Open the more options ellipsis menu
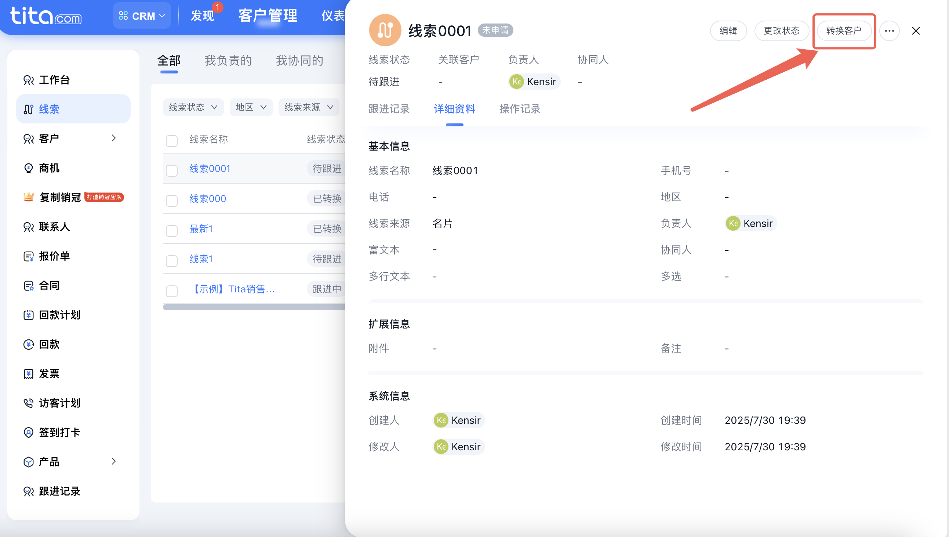 [x=890, y=31]
